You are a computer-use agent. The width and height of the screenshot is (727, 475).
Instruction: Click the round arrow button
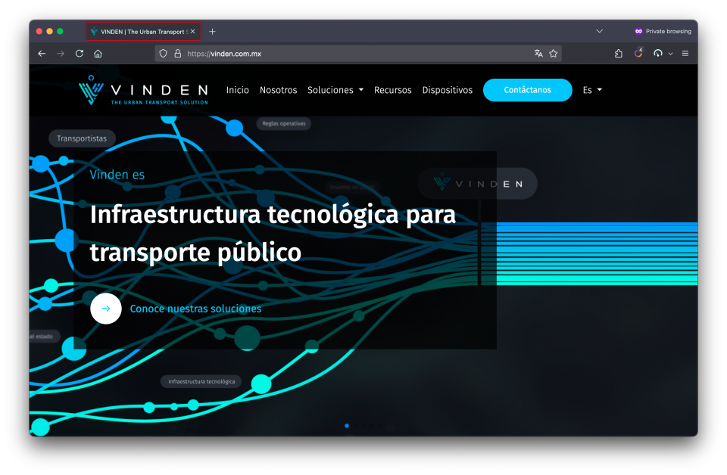[x=106, y=309]
